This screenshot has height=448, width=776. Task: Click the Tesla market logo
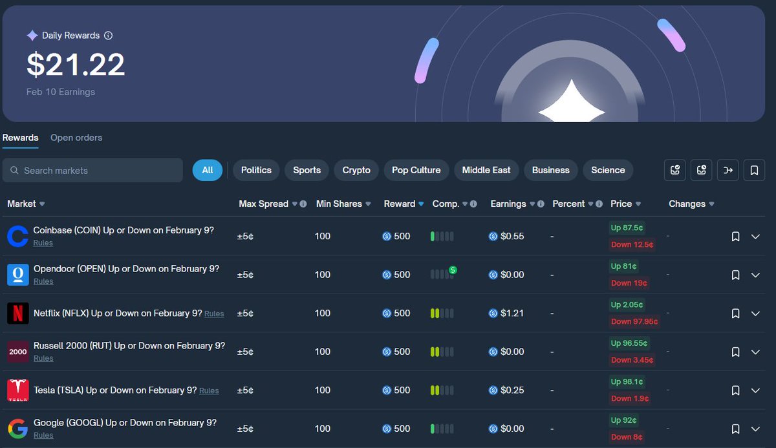click(18, 390)
